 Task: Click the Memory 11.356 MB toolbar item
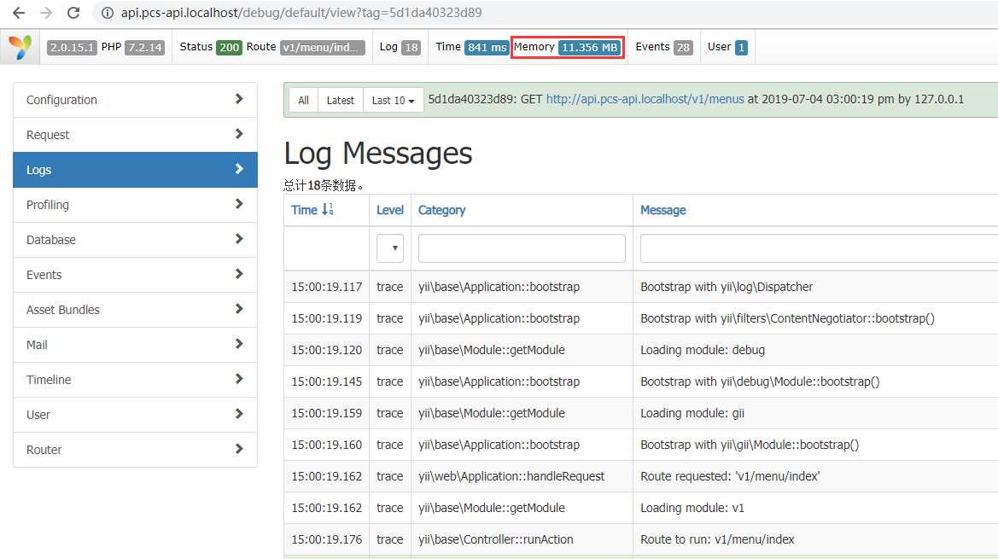tap(568, 47)
